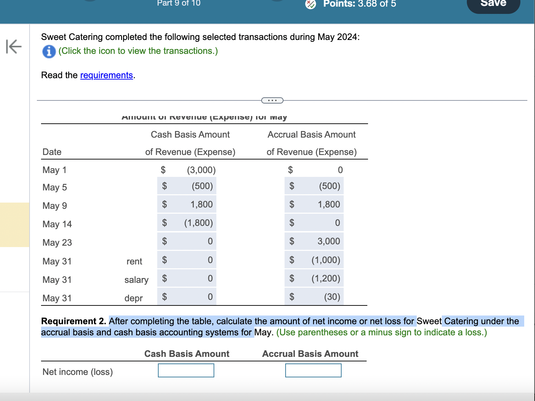The image size is (535, 401).
Task: Select May 31 salary Cash Basis cell
Action: (x=186, y=278)
